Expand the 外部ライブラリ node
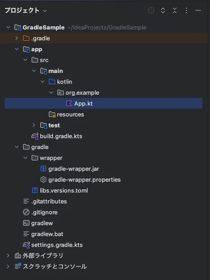The height and width of the screenshot is (280, 210). click(8, 256)
